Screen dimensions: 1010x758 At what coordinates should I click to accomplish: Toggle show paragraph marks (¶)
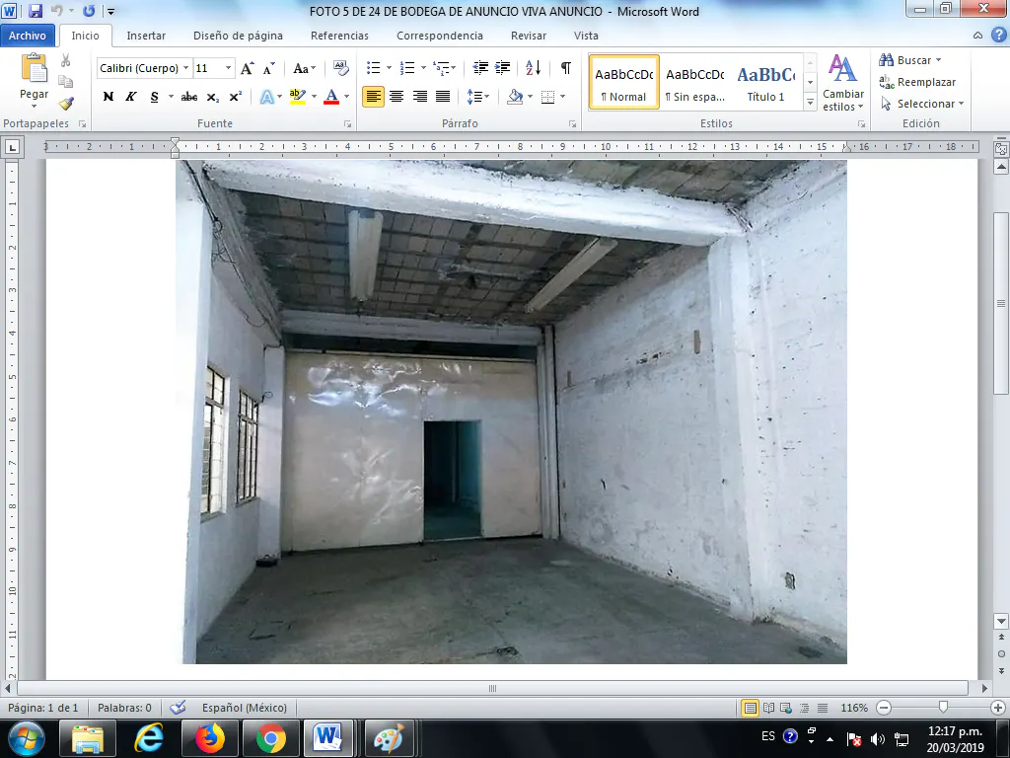tap(565, 68)
